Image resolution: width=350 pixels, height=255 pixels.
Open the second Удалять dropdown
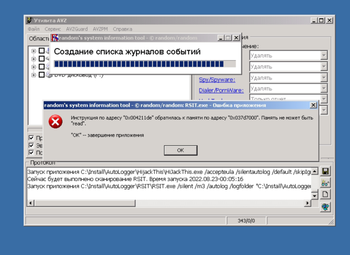(324, 67)
